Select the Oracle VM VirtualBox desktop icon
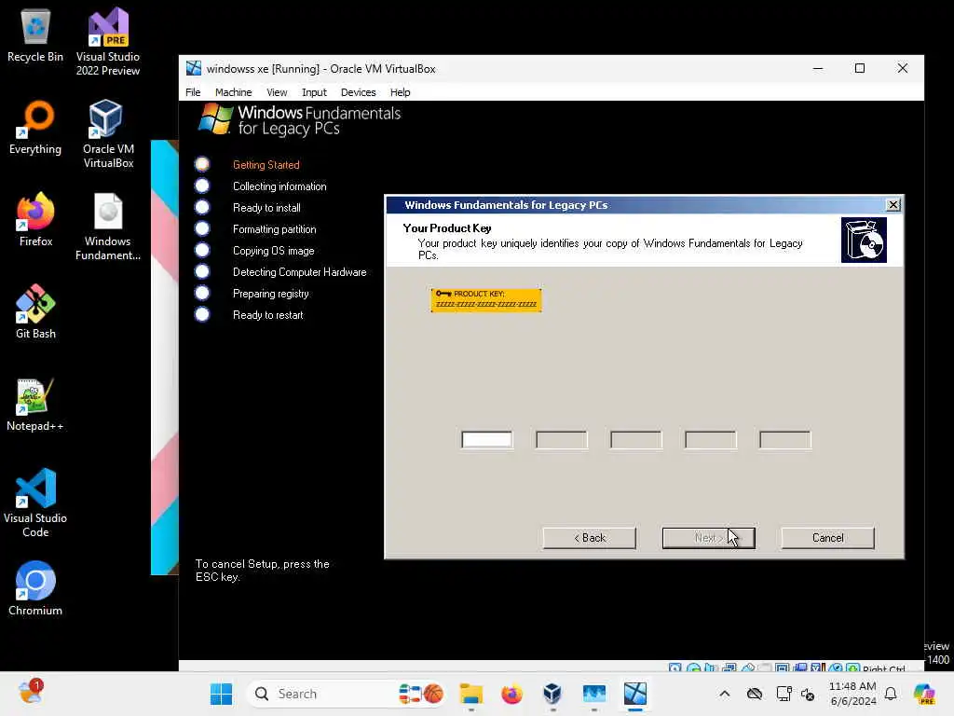954x716 pixels. [x=108, y=134]
